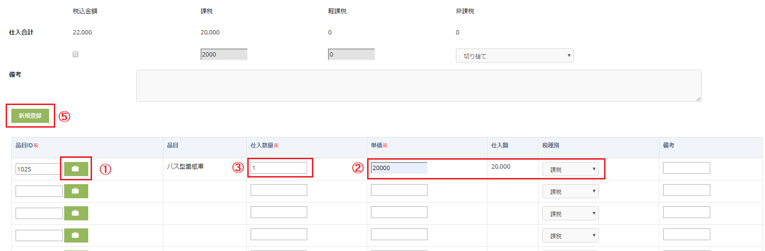Select the 仕入数量 field with value 1
This screenshot has height=251, width=765.
(278, 168)
